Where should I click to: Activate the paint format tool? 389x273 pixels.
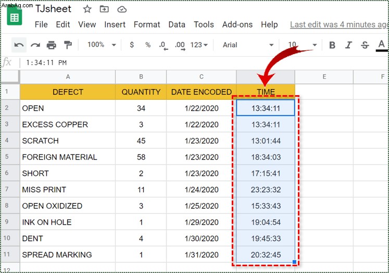tap(68, 45)
